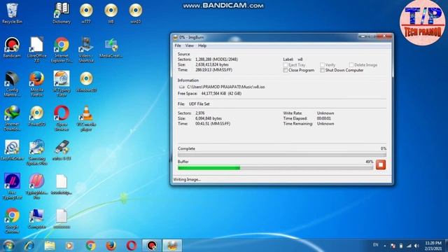This screenshot has height=252, width=448.
Task: Select the Recycle Bin desktop icon
Action: [12, 13]
